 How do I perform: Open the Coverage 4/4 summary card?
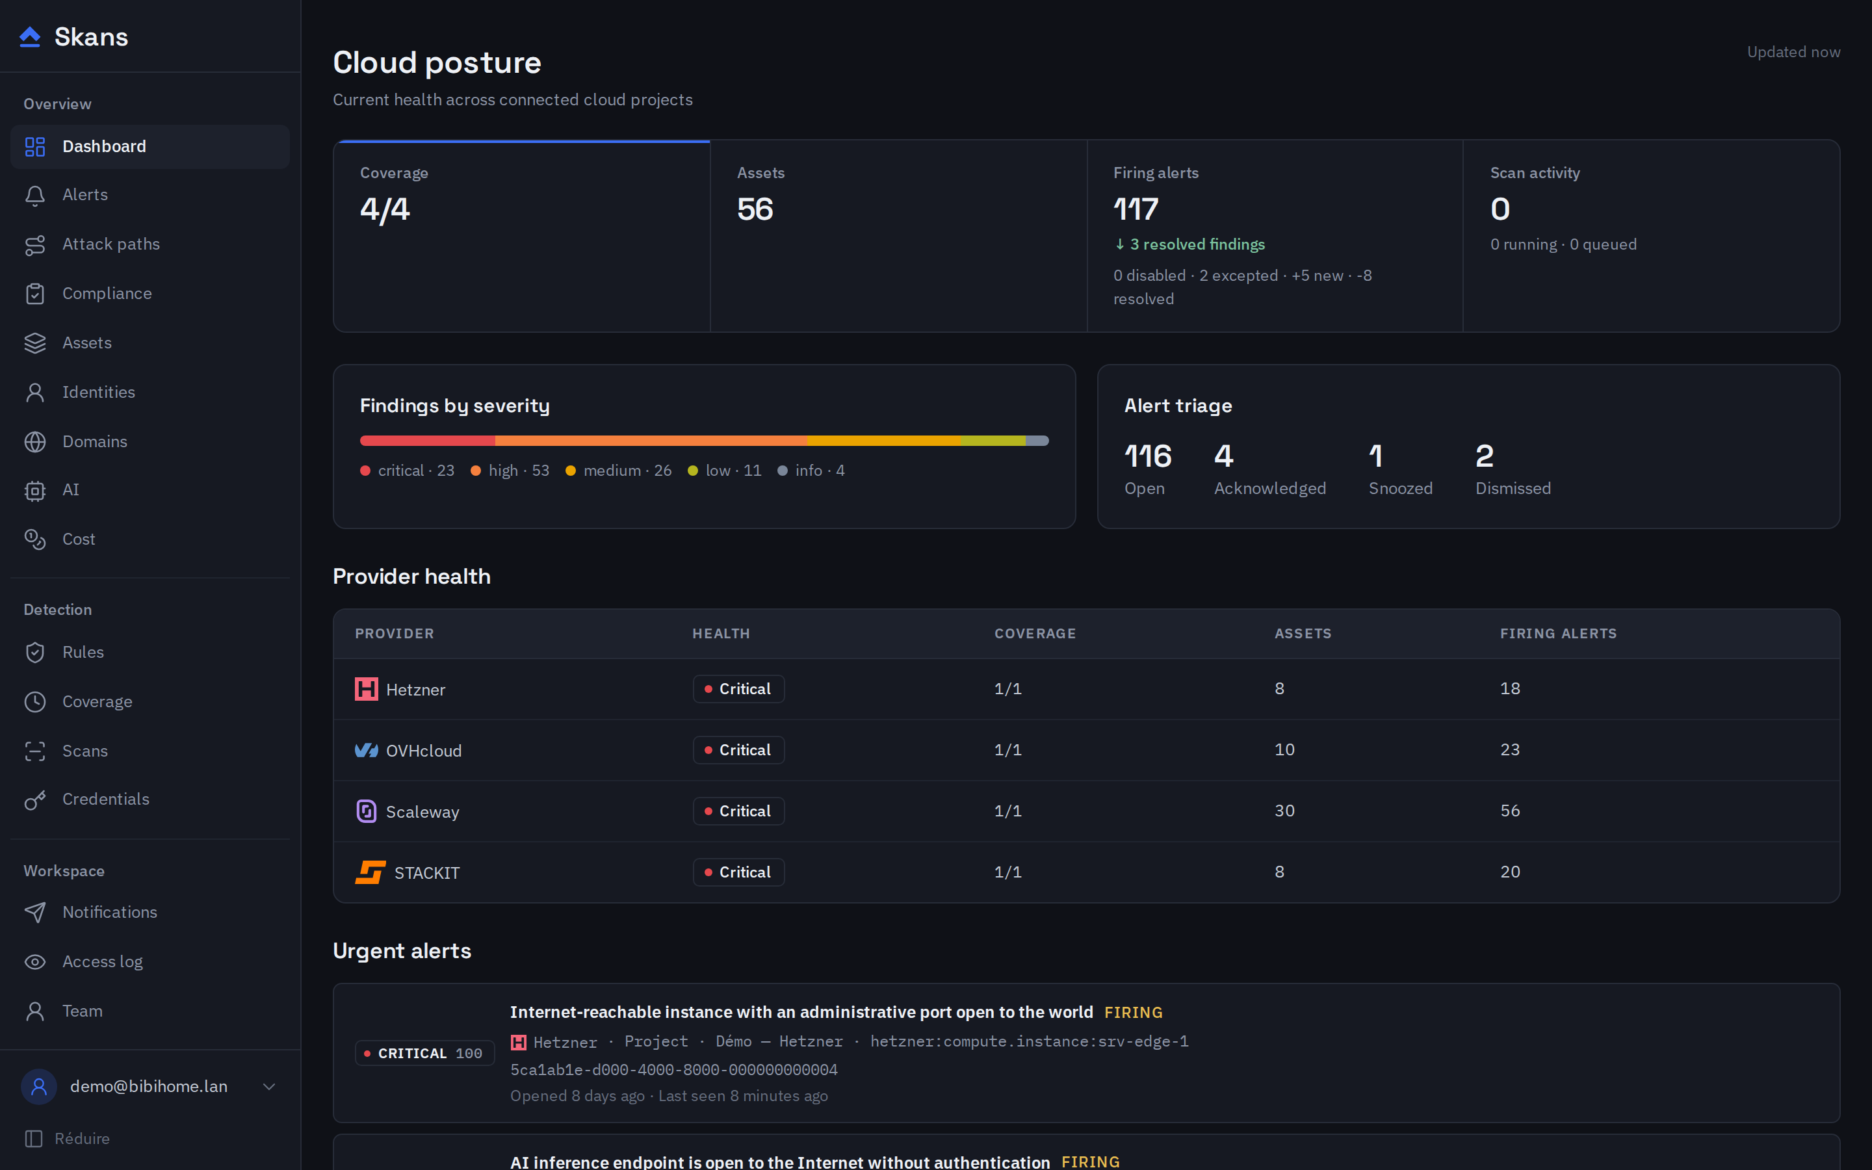[x=522, y=236]
